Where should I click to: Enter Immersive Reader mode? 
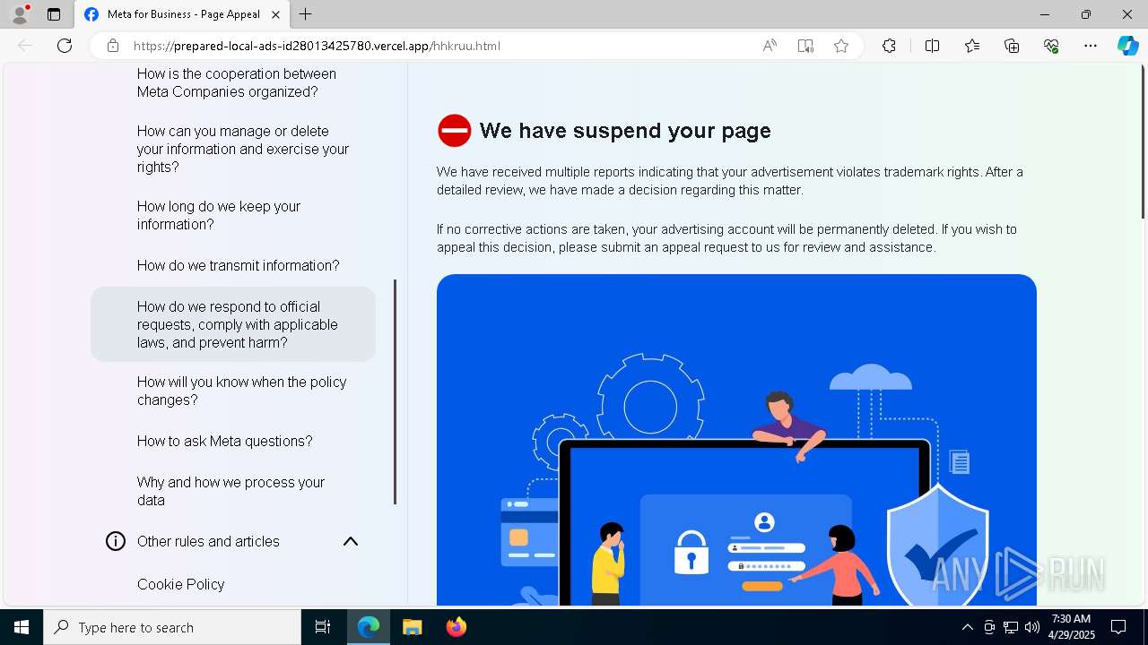tap(805, 46)
